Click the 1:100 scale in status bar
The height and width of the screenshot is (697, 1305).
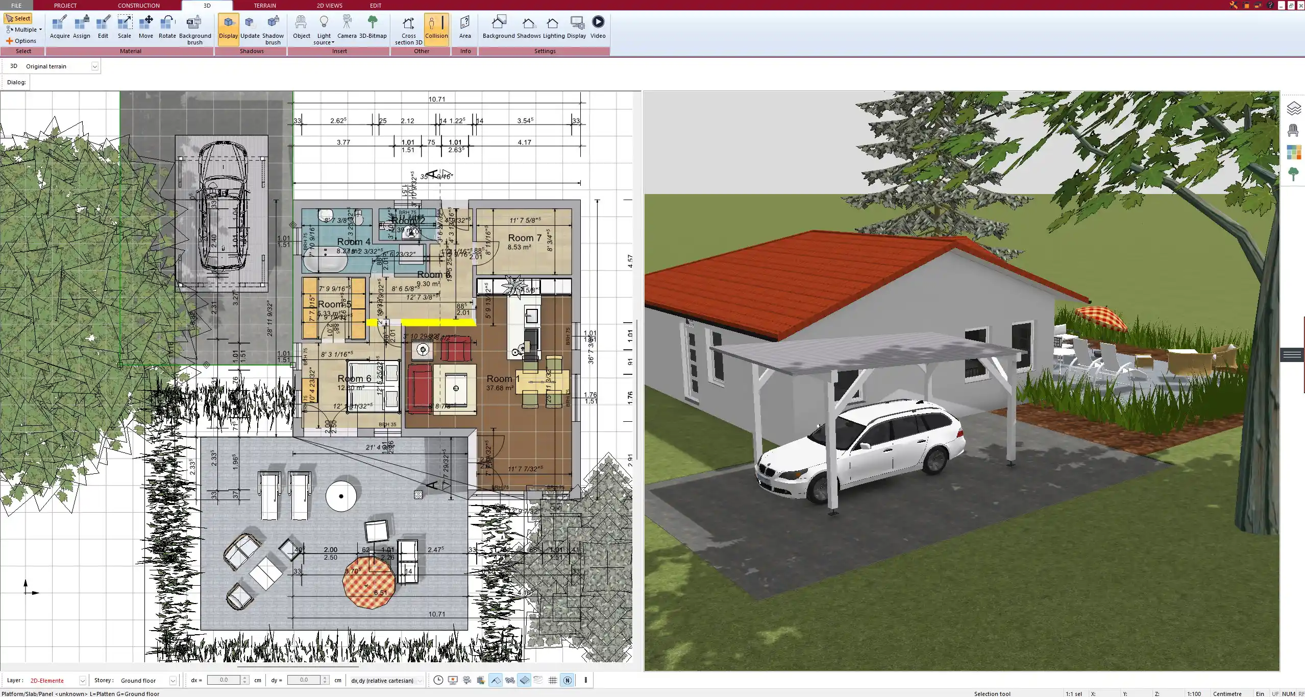tap(1194, 693)
